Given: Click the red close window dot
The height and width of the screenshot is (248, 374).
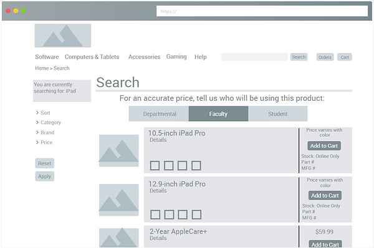Looking at the screenshot, I should pyautogui.click(x=8, y=11).
